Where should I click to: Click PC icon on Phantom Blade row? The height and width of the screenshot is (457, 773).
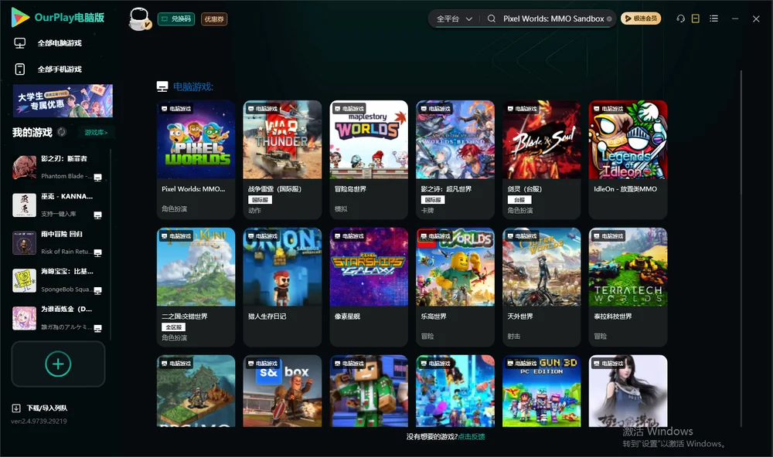(x=97, y=178)
